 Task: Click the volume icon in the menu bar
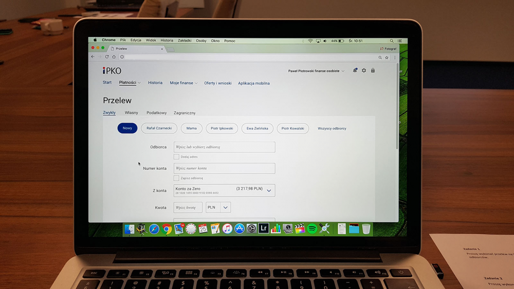pyautogui.click(x=325, y=41)
